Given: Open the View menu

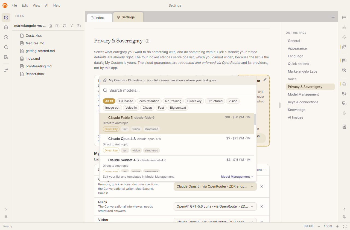Looking at the screenshot, I should click(x=36, y=5).
